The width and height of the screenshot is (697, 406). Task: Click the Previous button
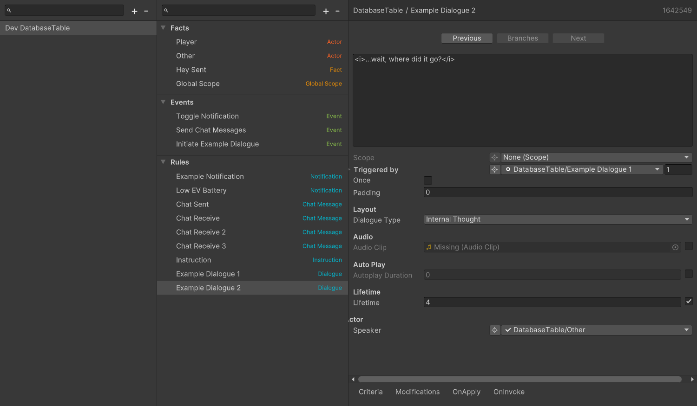point(467,39)
